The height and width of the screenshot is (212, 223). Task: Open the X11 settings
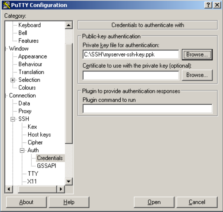[32, 182]
